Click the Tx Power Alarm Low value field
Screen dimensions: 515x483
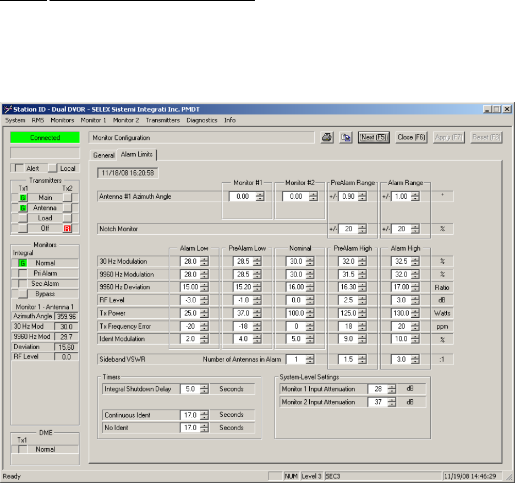click(x=190, y=313)
